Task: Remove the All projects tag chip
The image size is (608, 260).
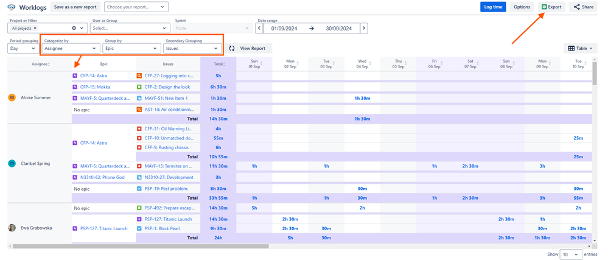Action: tap(35, 28)
